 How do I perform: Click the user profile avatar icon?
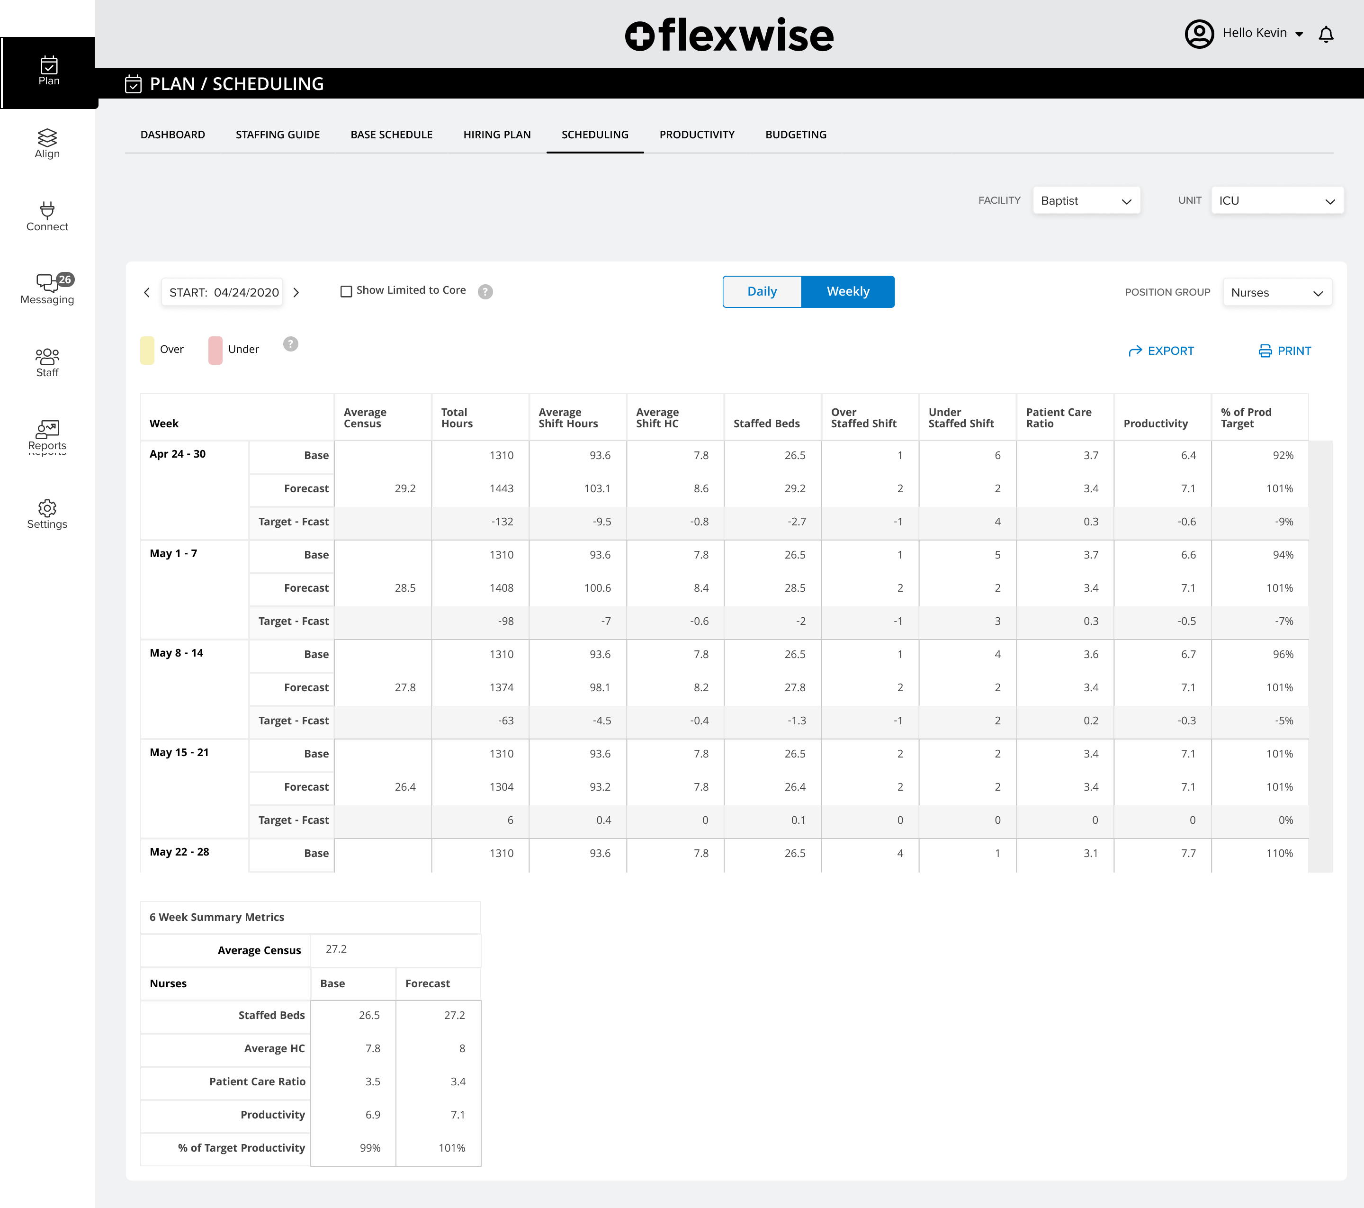point(1199,33)
